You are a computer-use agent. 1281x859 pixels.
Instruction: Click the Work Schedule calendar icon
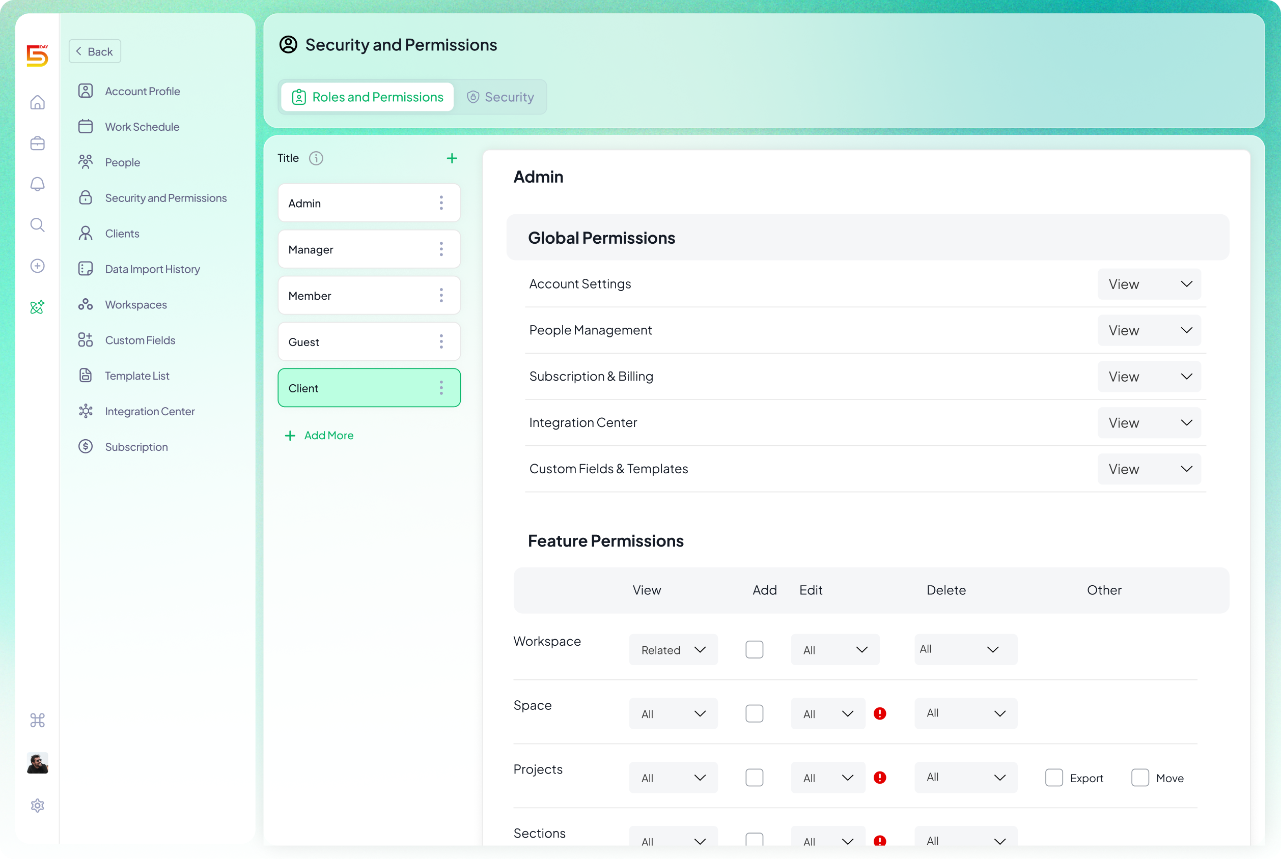point(86,127)
